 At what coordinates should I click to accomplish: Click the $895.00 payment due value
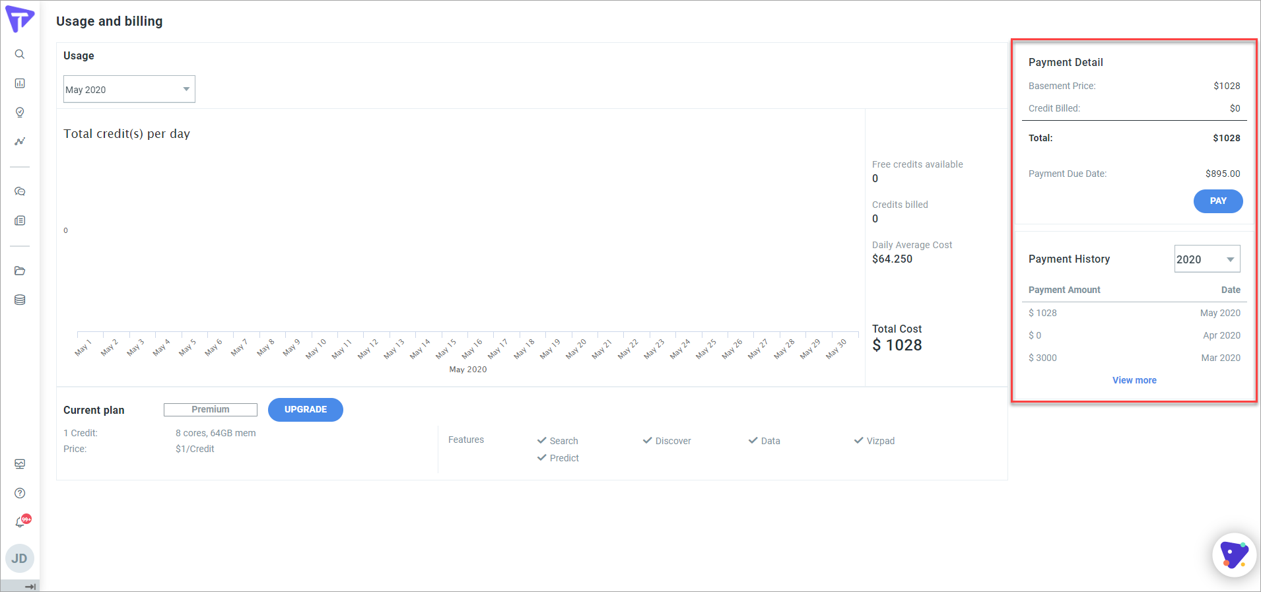1223,174
